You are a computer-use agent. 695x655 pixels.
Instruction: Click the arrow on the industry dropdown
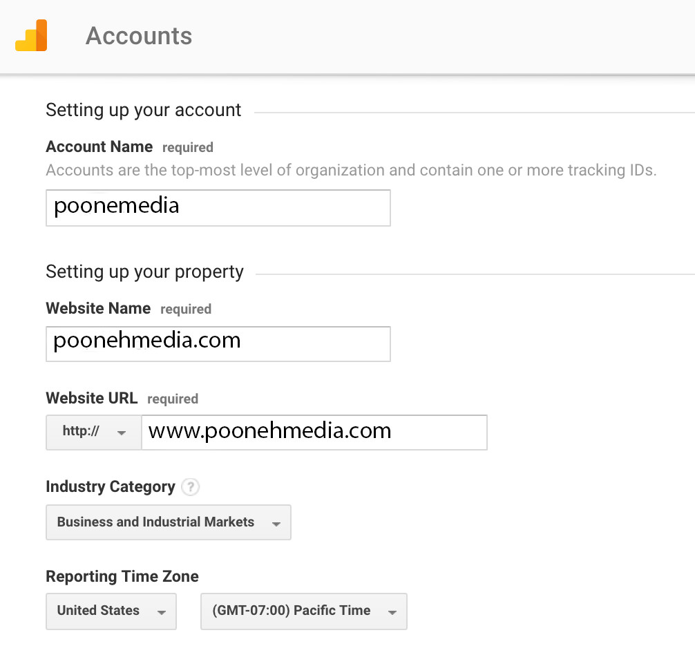(x=276, y=524)
